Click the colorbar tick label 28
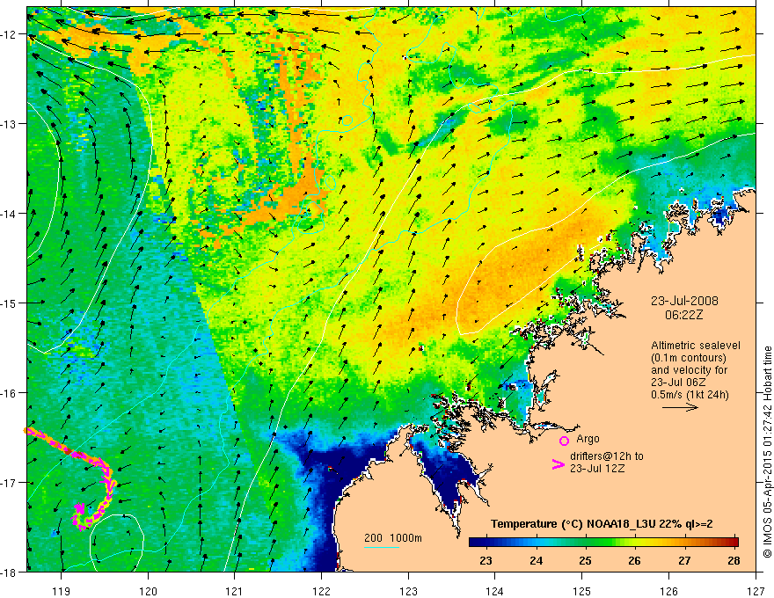 [x=734, y=560]
